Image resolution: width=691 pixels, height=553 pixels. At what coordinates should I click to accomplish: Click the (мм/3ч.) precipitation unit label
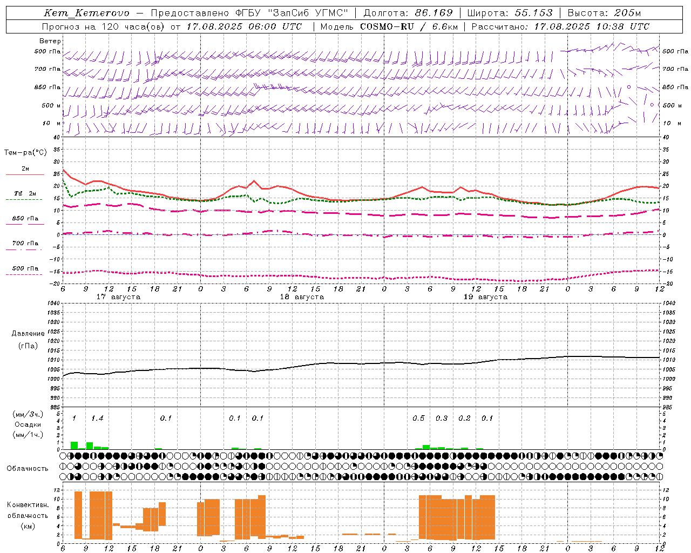click(28, 415)
